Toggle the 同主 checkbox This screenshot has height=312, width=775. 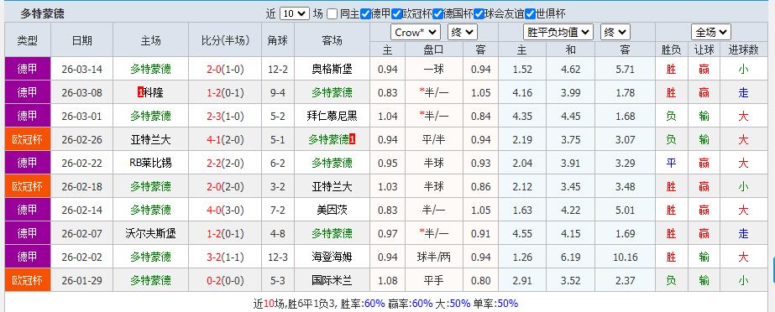pyautogui.click(x=333, y=13)
